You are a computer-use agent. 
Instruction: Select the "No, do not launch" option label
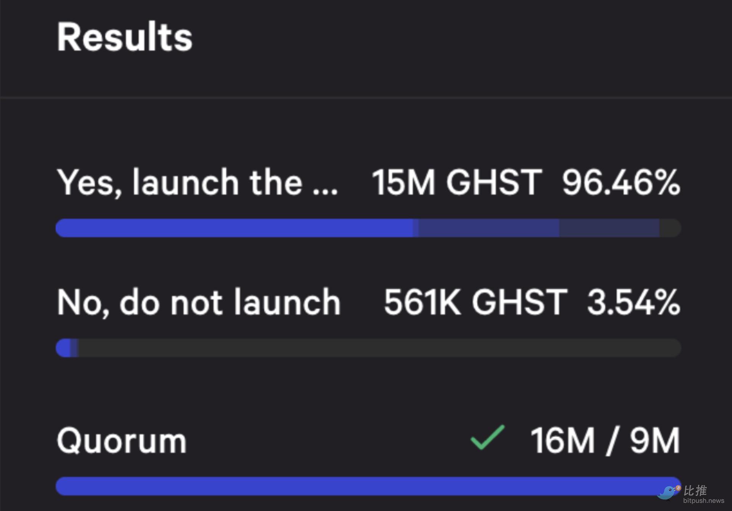click(x=199, y=302)
